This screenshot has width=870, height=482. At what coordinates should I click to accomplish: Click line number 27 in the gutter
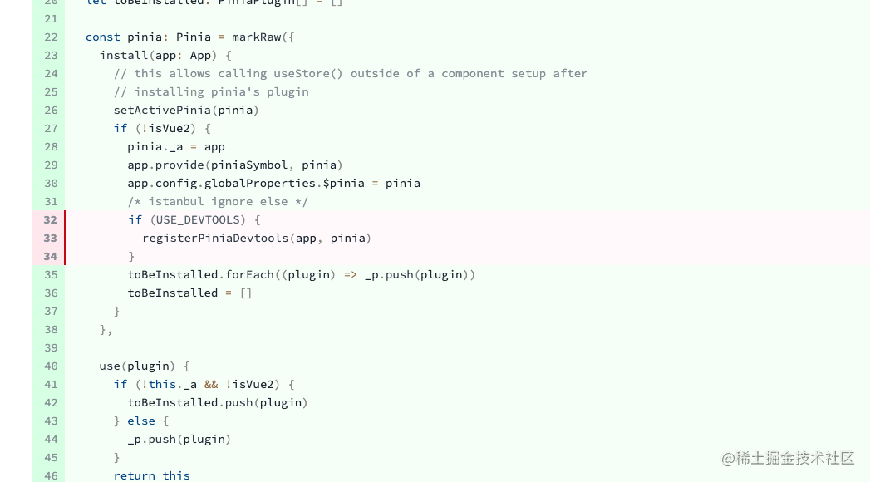[50, 128]
